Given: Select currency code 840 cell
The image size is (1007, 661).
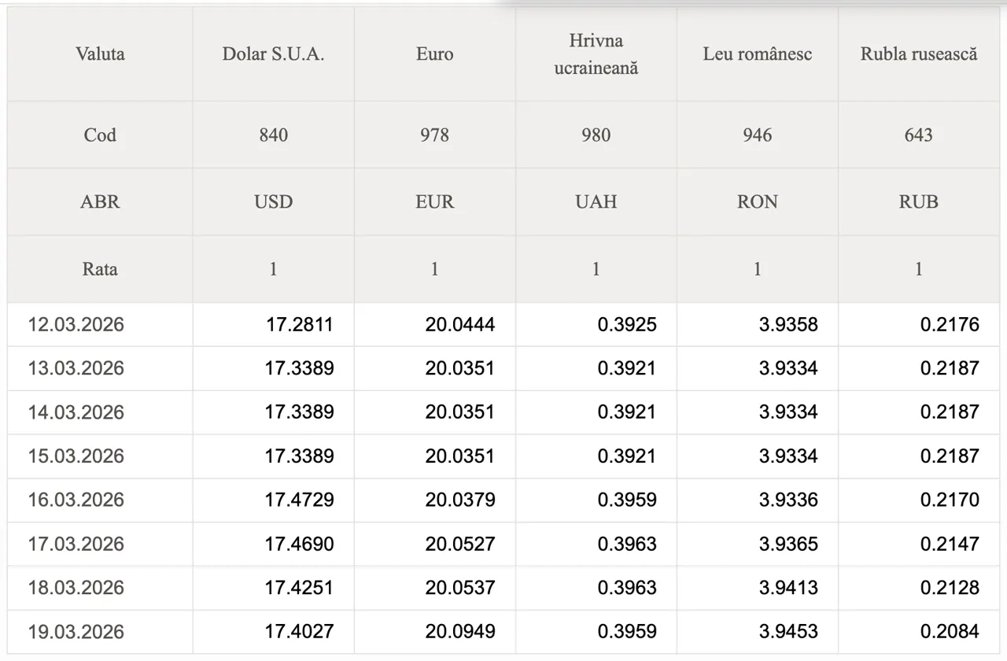Looking at the screenshot, I should 273,135.
